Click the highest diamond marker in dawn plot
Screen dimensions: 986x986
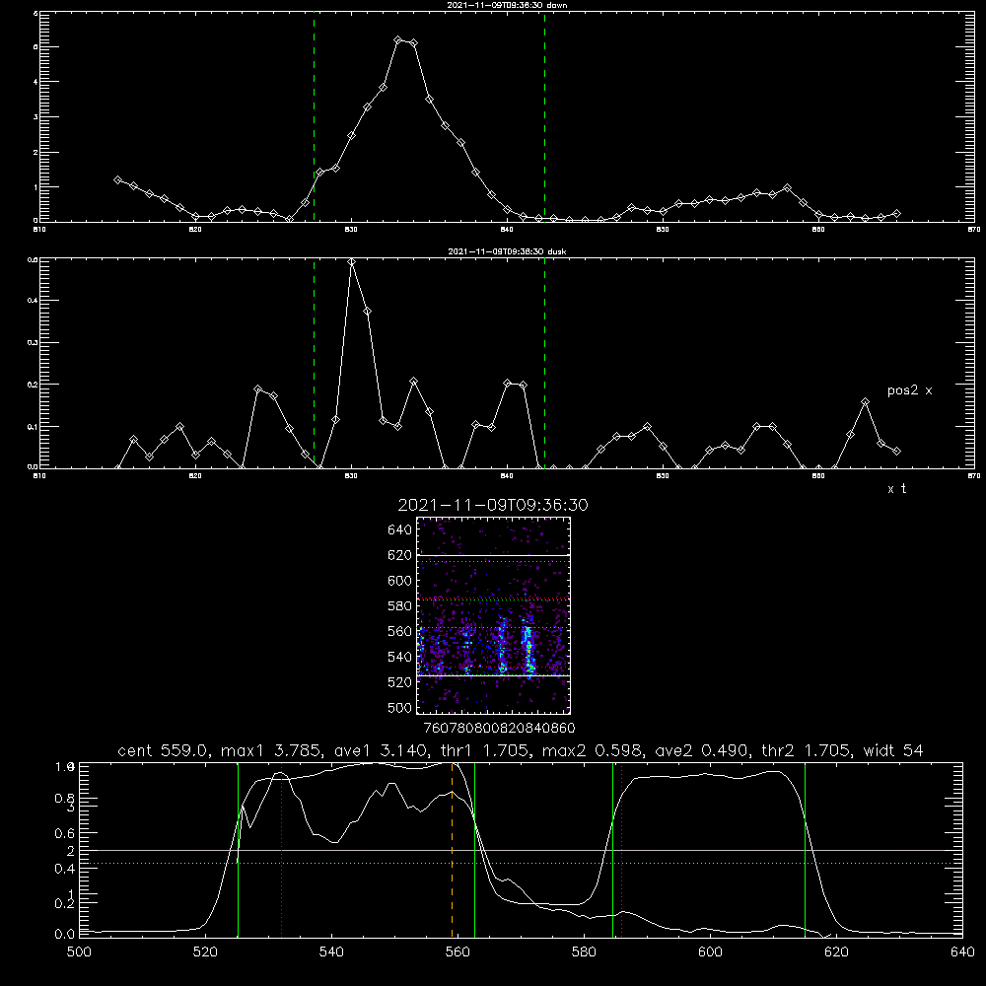click(397, 40)
